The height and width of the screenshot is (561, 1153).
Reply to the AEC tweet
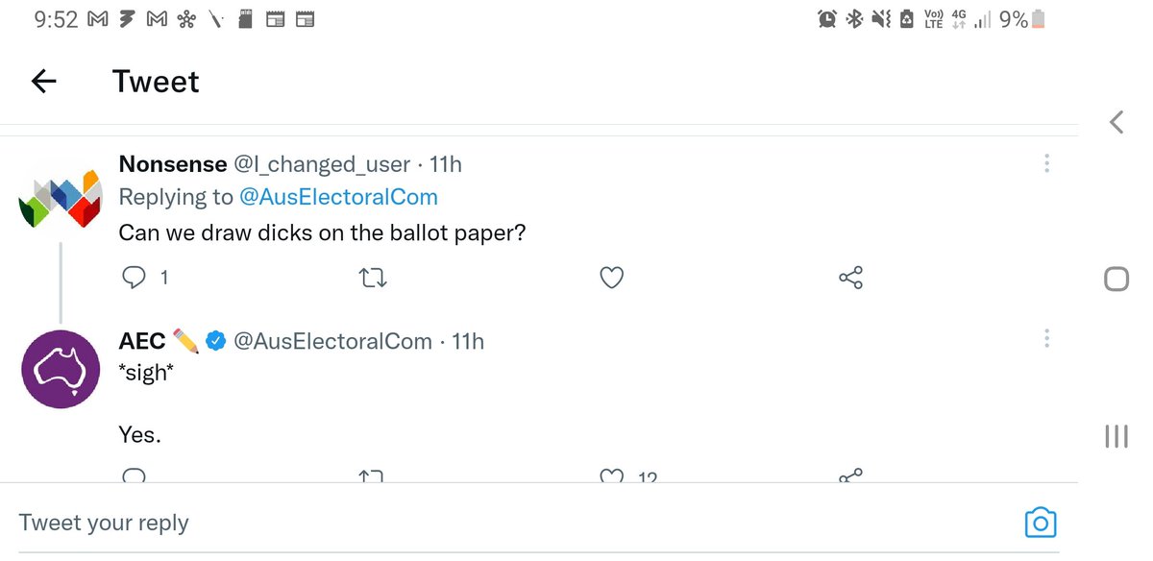pyautogui.click(x=135, y=475)
